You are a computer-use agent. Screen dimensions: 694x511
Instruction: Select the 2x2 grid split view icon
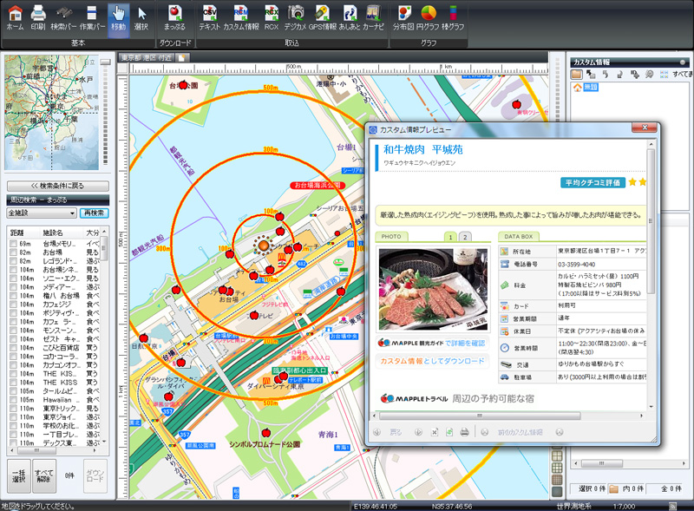(x=557, y=456)
